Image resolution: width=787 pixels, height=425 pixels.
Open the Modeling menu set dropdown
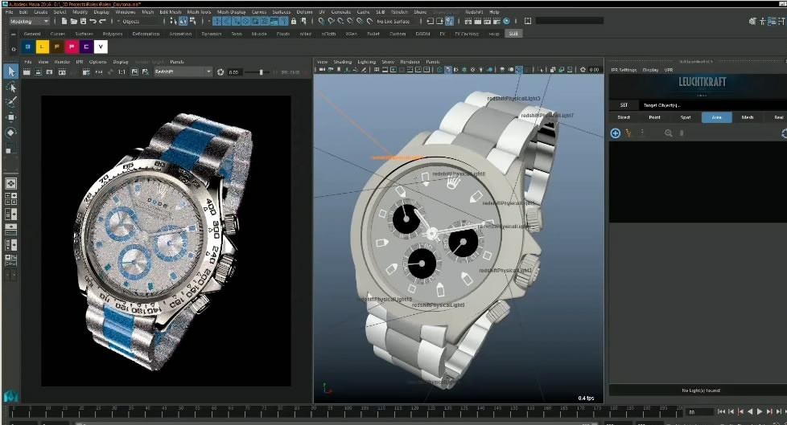click(29, 22)
